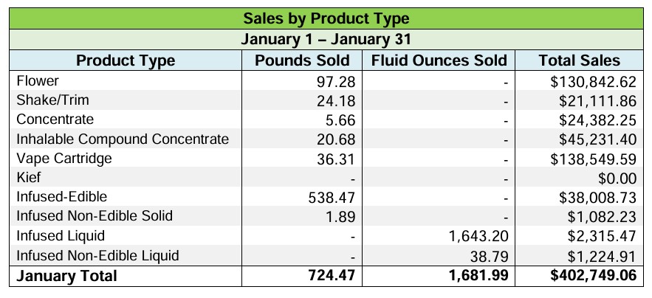Select the January Total row label
Image resolution: width=652 pixels, height=298 pixels.
(x=66, y=276)
